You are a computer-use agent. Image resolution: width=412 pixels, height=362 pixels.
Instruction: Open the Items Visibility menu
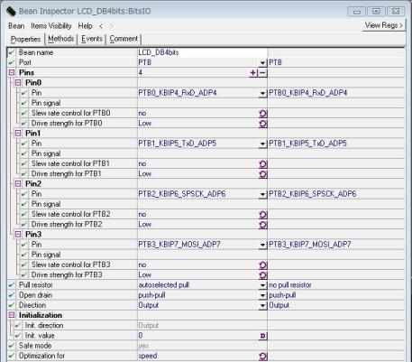tap(51, 26)
